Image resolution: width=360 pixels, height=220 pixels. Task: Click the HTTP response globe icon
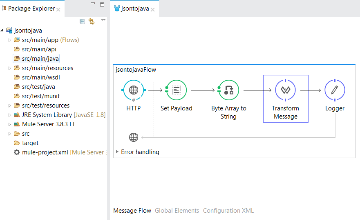coord(134,137)
